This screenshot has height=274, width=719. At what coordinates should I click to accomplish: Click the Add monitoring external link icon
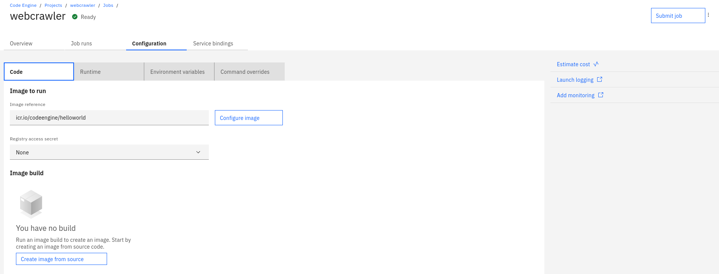[x=601, y=95]
